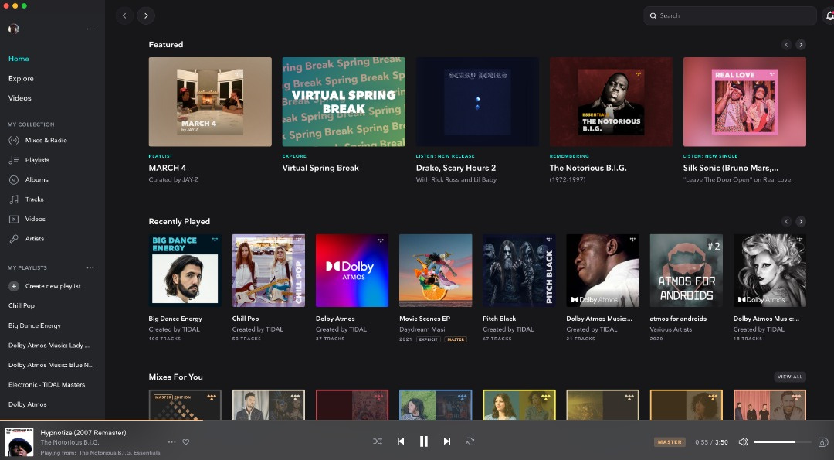Click the Search field
Viewport: 834px width, 460px height.
pyautogui.click(x=730, y=15)
